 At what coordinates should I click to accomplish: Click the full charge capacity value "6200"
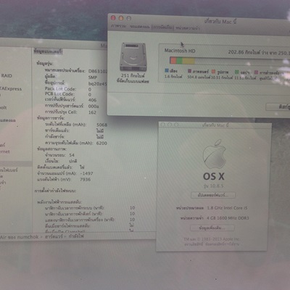(101, 143)
